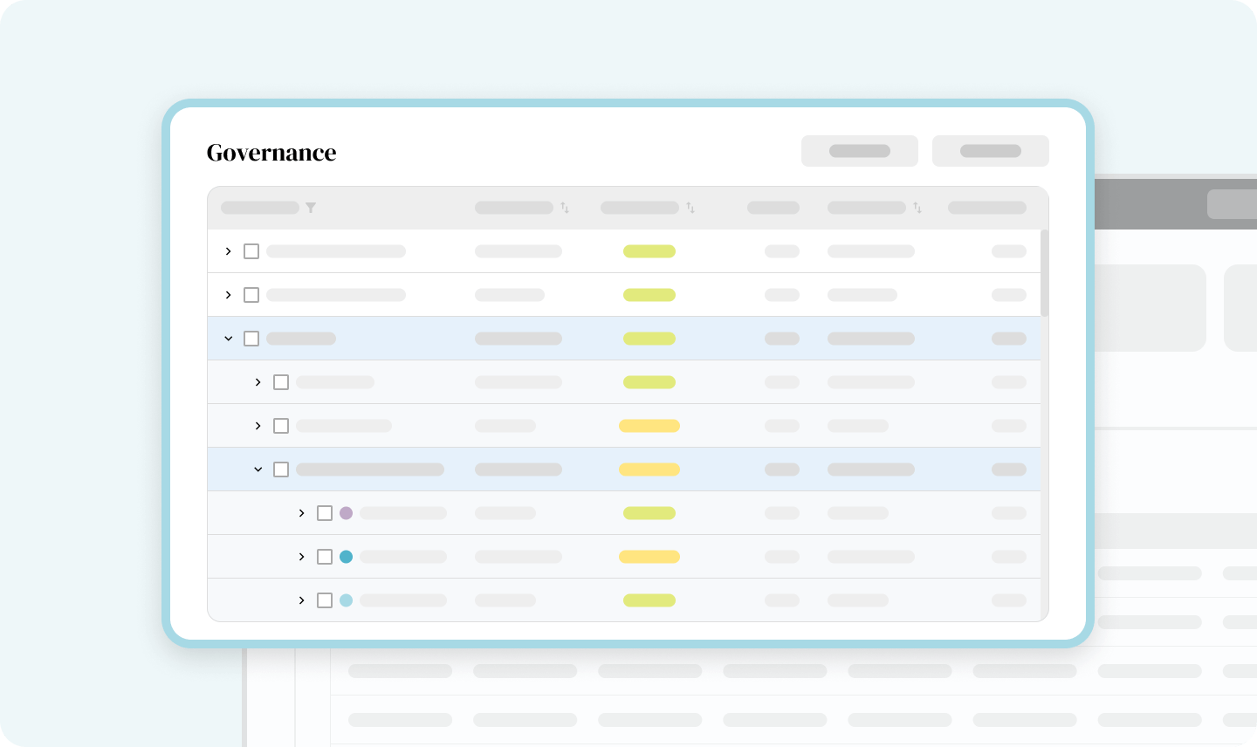Image resolution: width=1257 pixels, height=747 pixels.
Task: Tick the checkbox in the first table row
Action: point(251,251)
